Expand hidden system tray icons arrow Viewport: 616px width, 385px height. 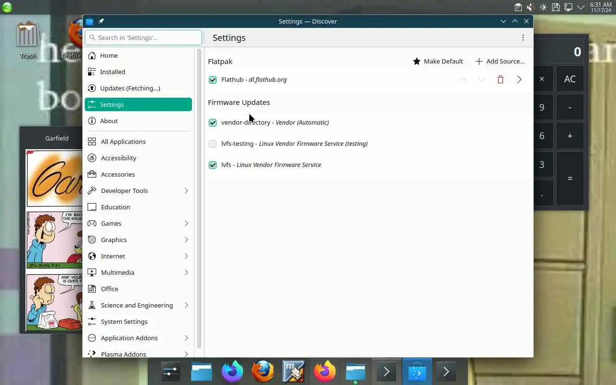point(581,7)
